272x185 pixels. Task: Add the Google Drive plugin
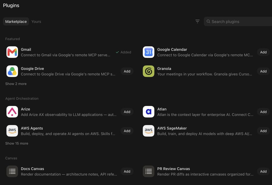click(x=127, y=71)
